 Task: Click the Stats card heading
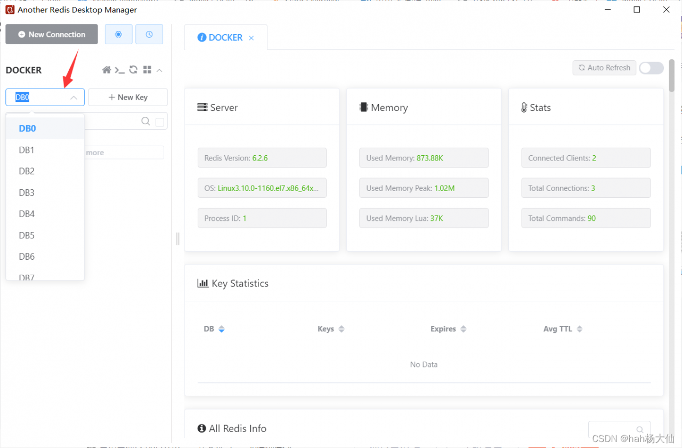point(536,108)
